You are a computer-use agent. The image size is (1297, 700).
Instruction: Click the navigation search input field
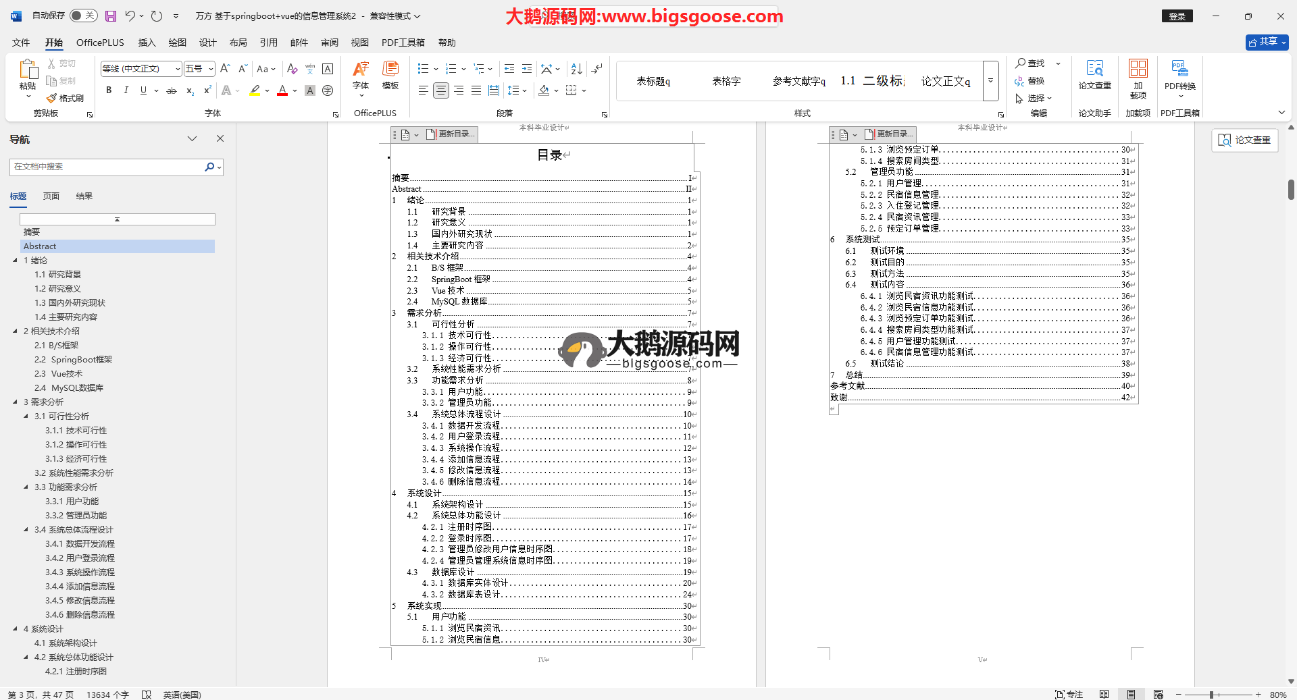pyautogui.click(x=108, y=167)
